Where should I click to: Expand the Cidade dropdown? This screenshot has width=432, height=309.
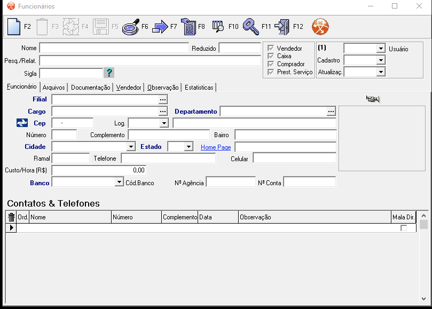131,147
